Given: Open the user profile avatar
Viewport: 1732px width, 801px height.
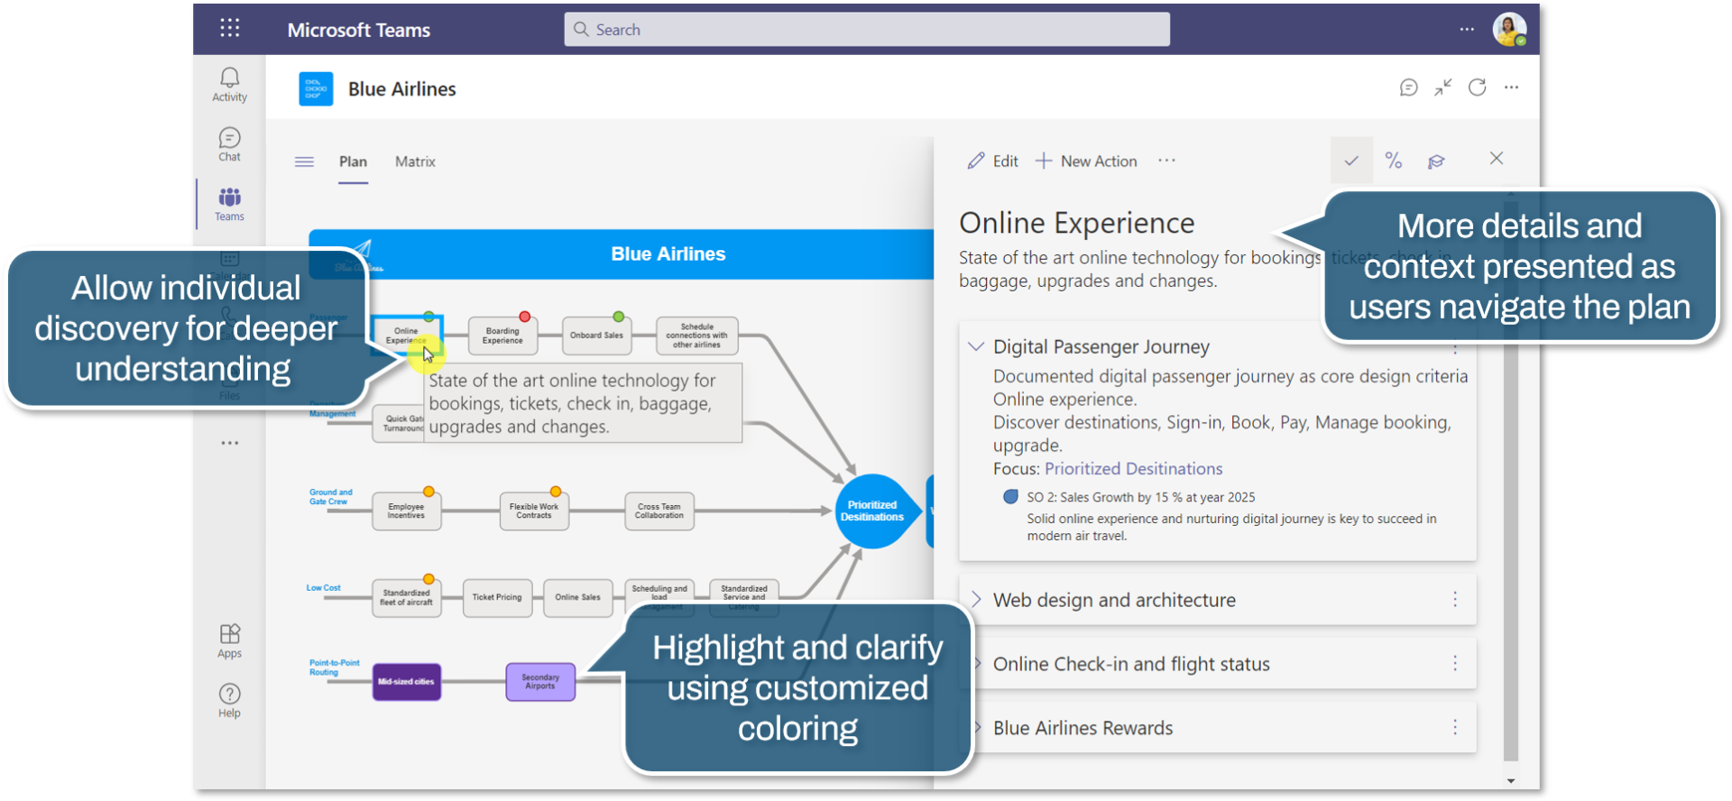Looking at the screenshot, I should [x=1509, y=29].
